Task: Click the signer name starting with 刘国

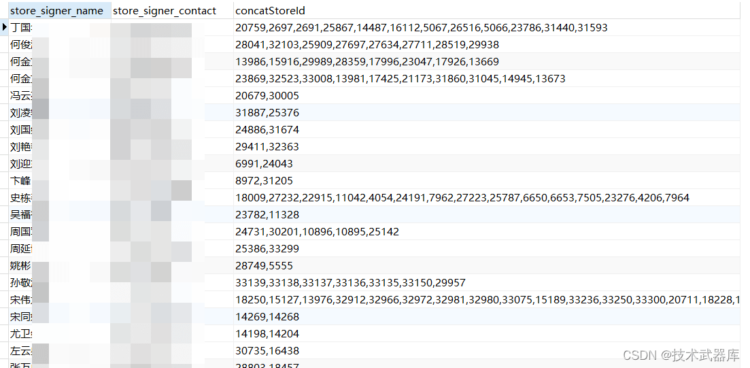Action: [22, 130]
